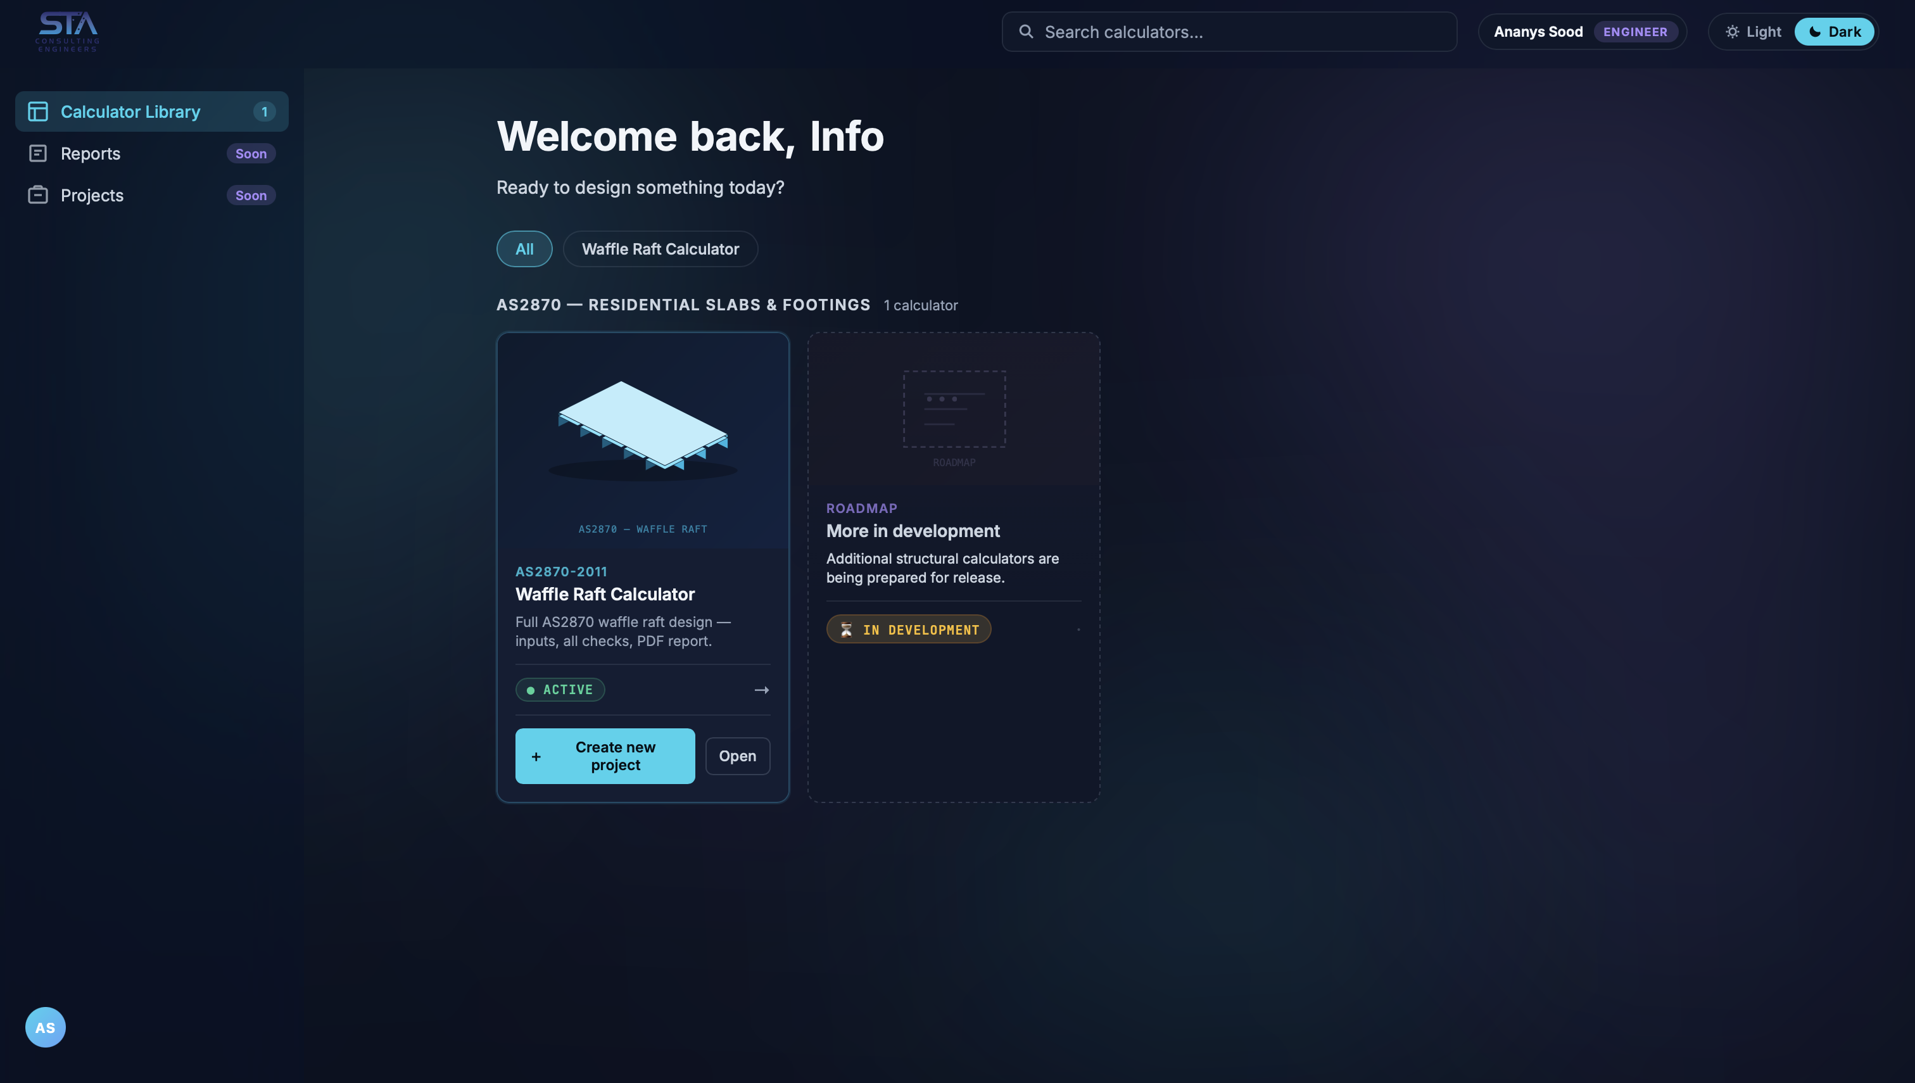Screen dimensions: 1915x1083
Task: Switch to Light theme
Action: coord(1753,31)
